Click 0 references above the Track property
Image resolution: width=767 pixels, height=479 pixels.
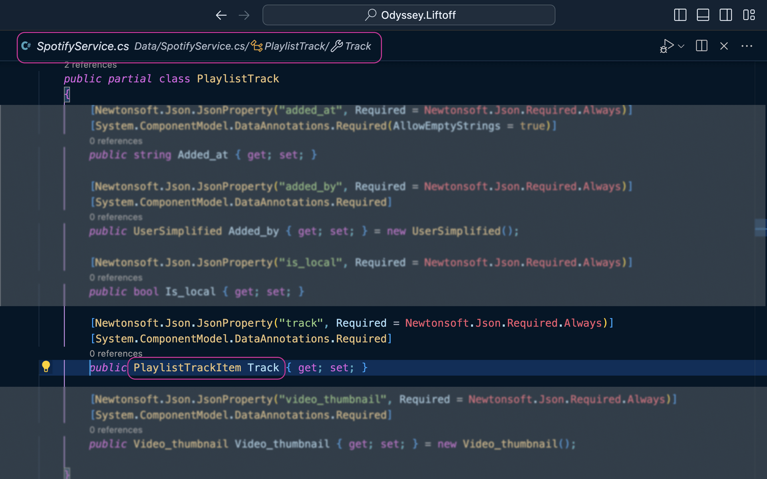(116, 353)
